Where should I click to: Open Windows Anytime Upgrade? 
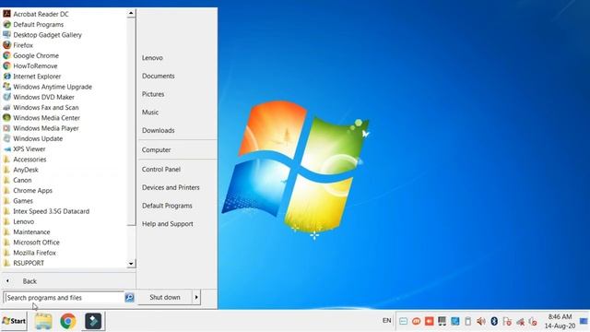47,87
